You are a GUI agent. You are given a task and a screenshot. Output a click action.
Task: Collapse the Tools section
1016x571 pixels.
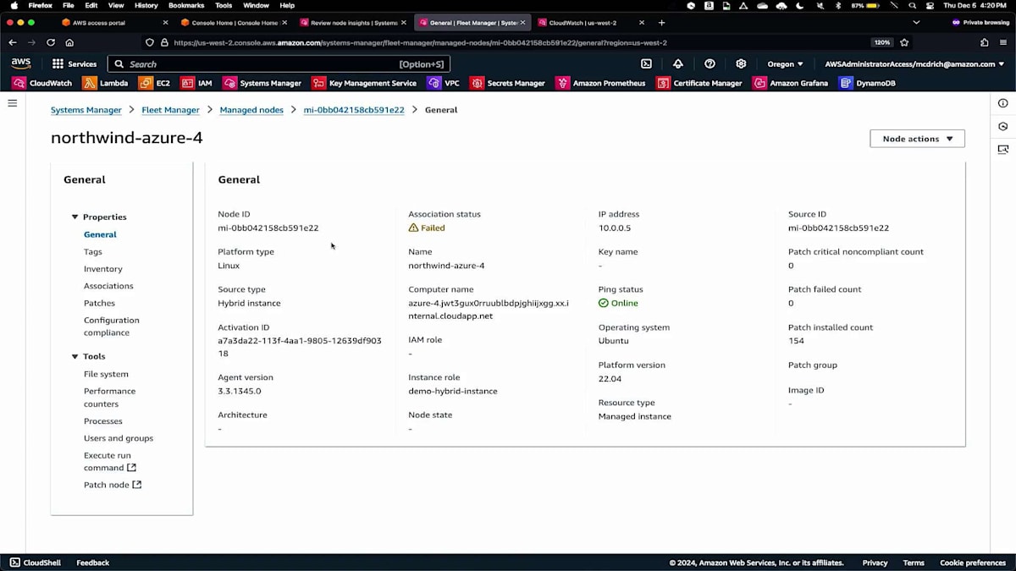(75, 357)
